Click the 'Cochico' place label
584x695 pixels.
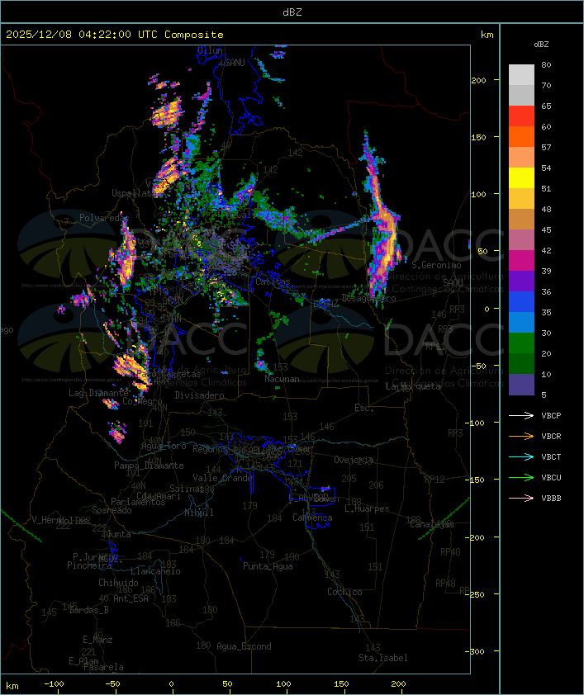pyautogui.click(x=344, y=592)
